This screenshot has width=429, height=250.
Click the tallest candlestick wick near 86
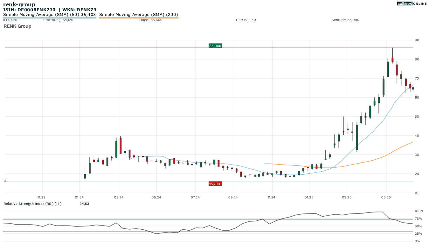(392, 52)
